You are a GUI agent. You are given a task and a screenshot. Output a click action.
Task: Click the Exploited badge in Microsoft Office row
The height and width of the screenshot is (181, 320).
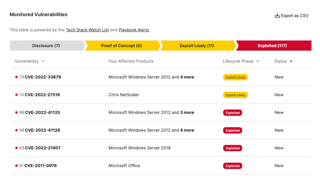click(233, 166)
